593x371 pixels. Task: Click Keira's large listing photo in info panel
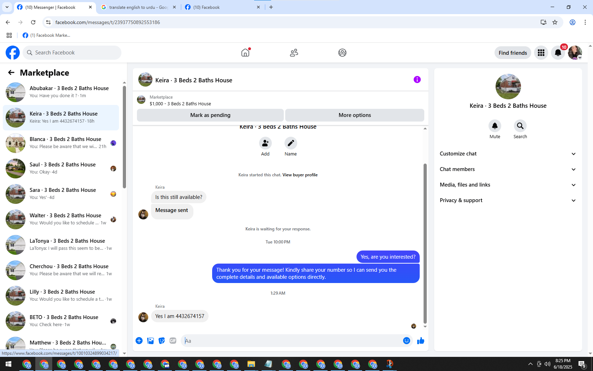508,87
